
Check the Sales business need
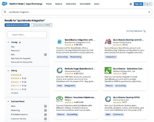(x=8, y=106)
